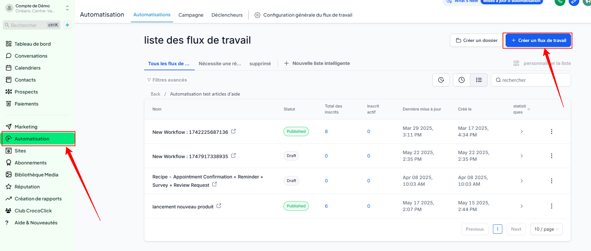Open lancement nouveau produit external link icon
The width and height of the screenshot is (591, 251).
(219, 206)
